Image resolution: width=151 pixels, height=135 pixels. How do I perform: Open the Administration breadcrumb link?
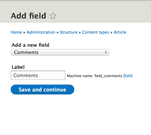pos(41,32)
